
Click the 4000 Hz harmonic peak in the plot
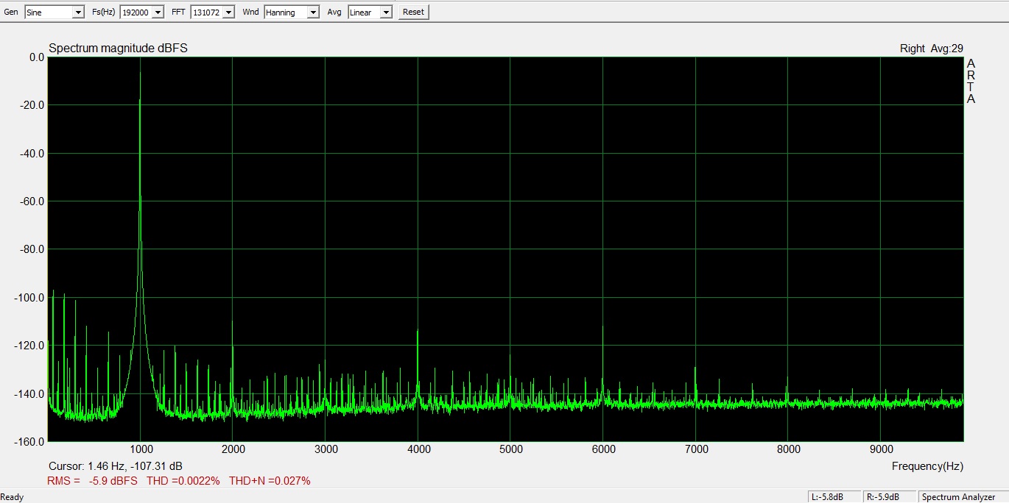click(418, 331)
